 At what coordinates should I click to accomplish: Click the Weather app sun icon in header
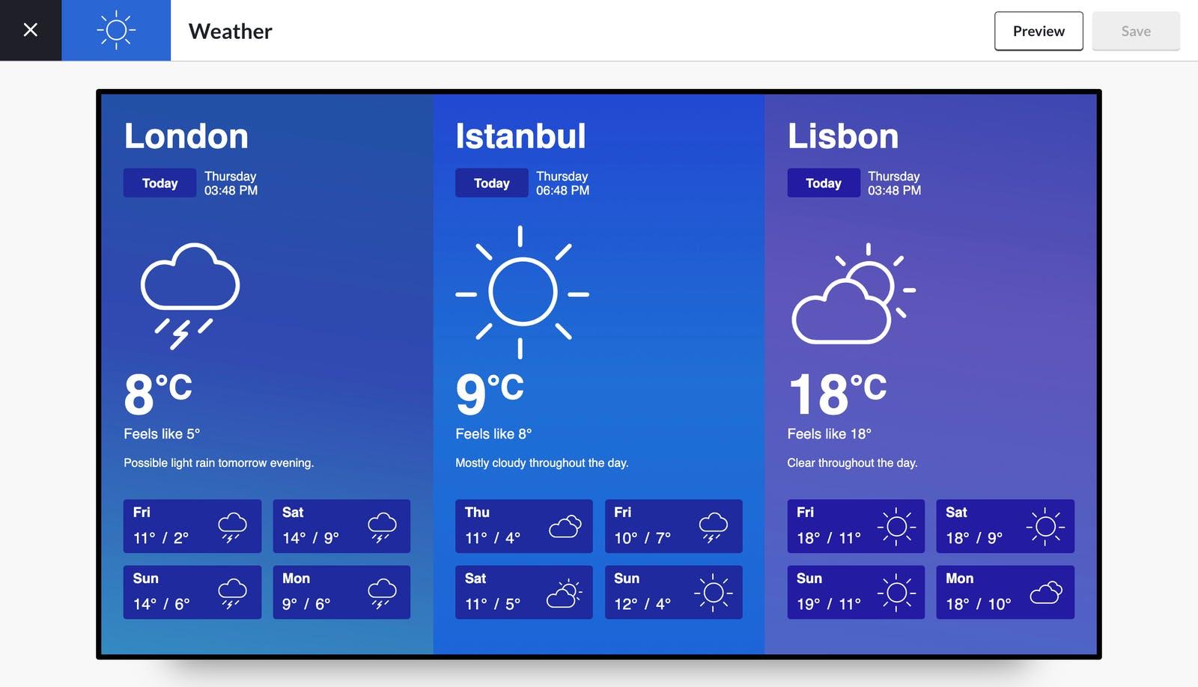pyautogui.click(x=116, y=30)
